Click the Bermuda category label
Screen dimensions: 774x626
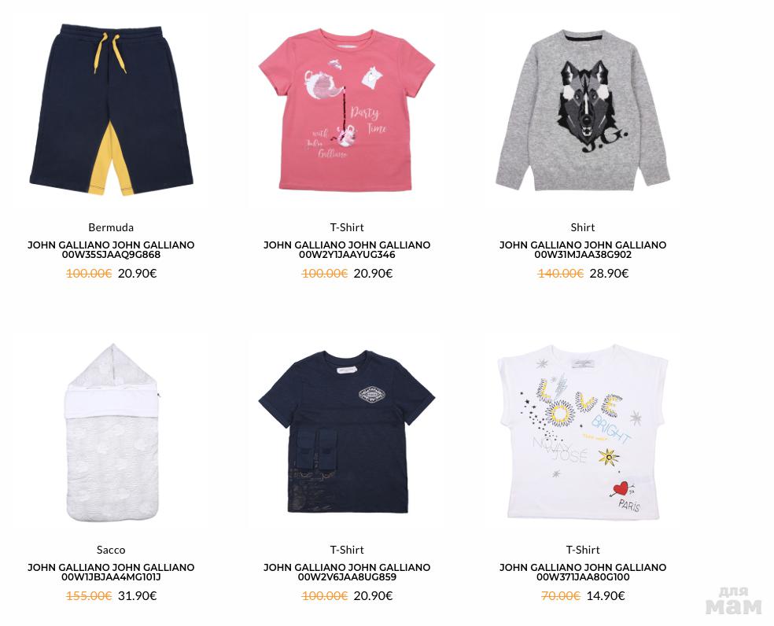111,227
